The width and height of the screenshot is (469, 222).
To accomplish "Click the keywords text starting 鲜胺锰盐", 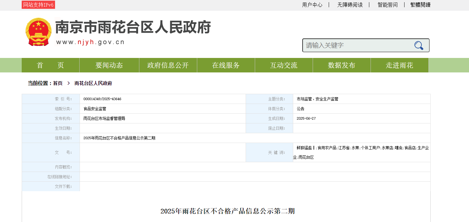I will tap(361, 152).
